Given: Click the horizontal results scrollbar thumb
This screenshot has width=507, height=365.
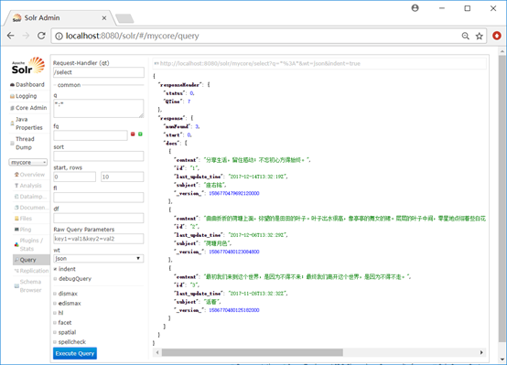Looking at the screenshot, I should point(253,352).
